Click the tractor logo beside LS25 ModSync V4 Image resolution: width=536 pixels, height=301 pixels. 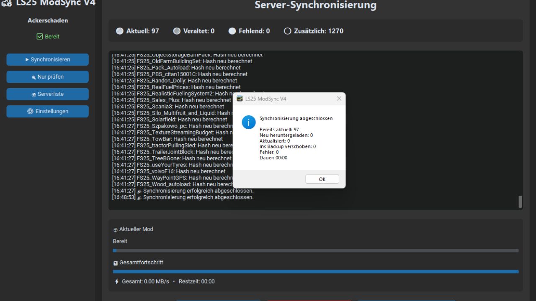click(x=6, y=3)
